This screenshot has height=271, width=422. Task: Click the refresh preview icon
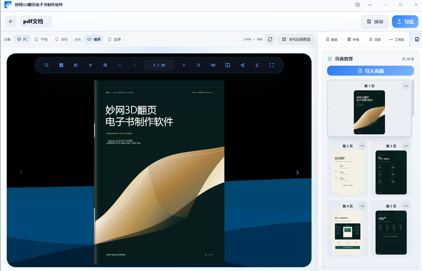point(270,39)
